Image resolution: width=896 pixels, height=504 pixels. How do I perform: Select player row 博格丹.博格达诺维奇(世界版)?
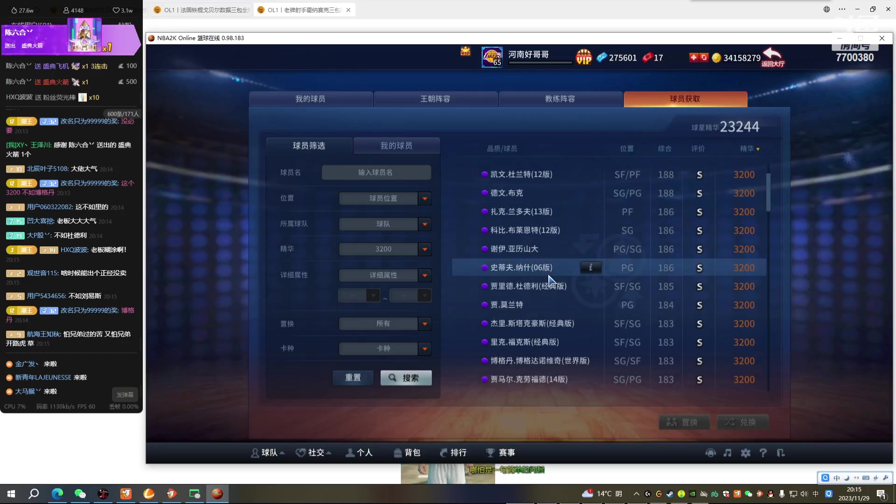coord(609,361)
